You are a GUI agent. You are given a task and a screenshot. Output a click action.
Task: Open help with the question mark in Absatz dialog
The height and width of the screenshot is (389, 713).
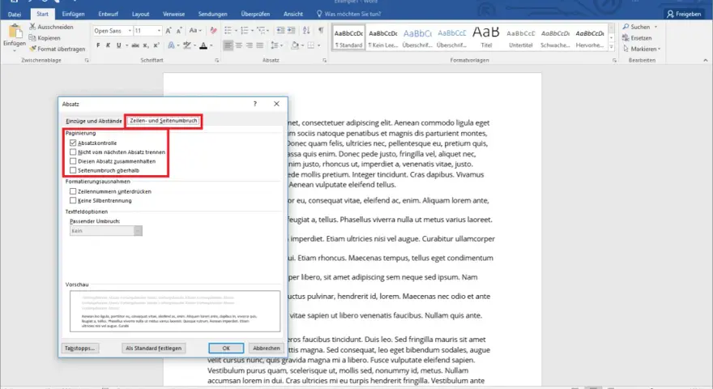254,104
